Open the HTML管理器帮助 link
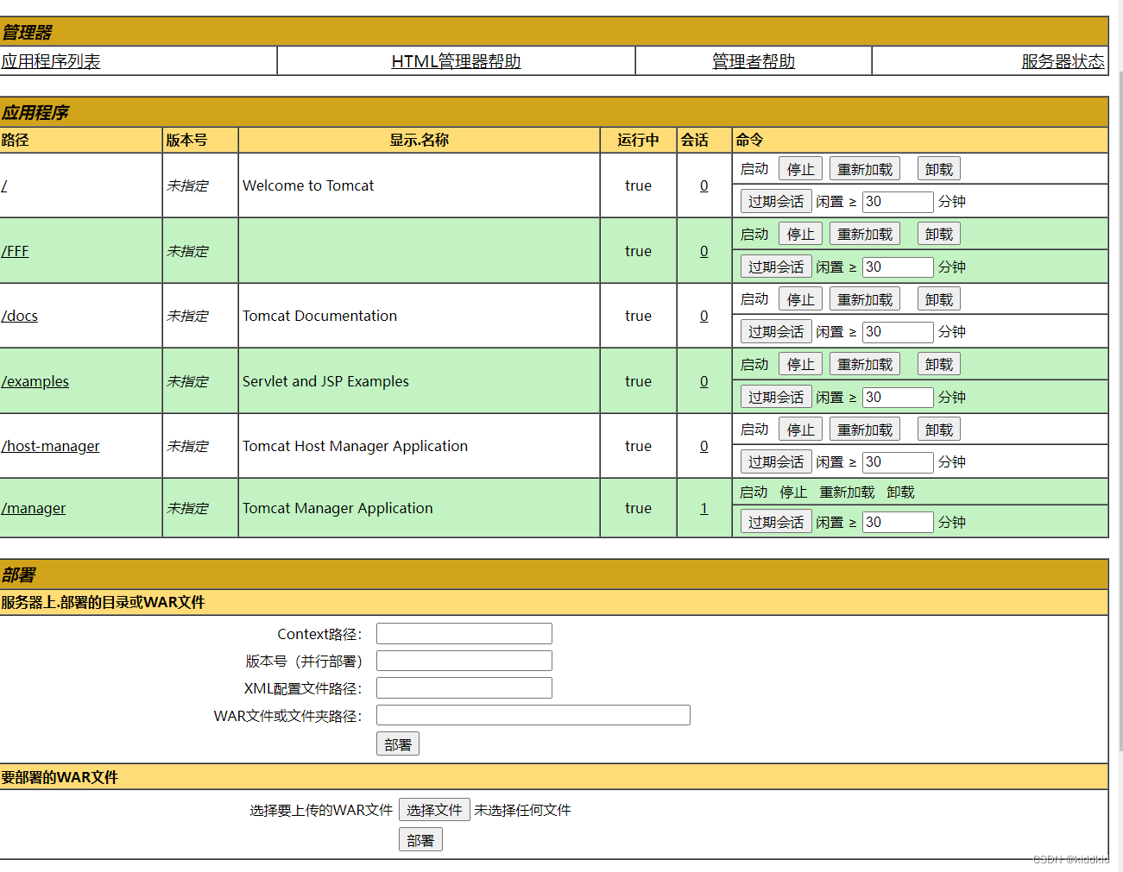The height and width of the screenshot is (872, 1123). tap(456, 61)
